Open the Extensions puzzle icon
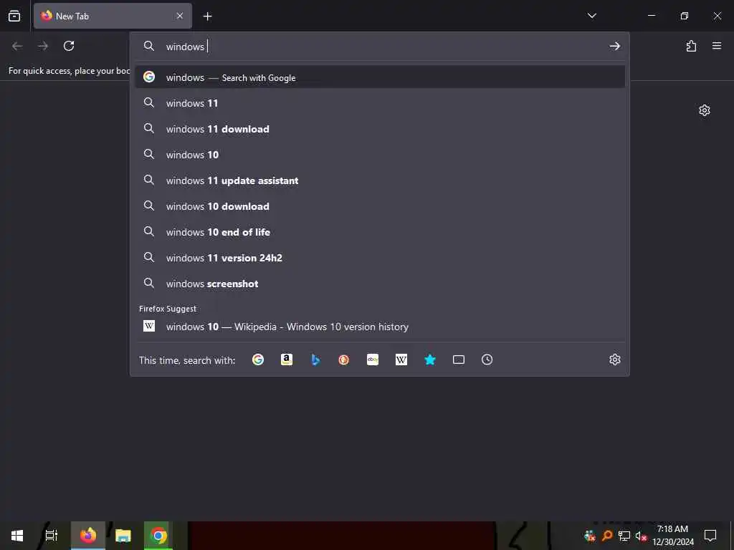 691,46
